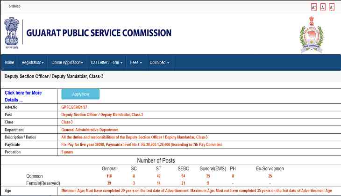
Task: Click the PayScale row label
Action: click(x=13, y=145)
